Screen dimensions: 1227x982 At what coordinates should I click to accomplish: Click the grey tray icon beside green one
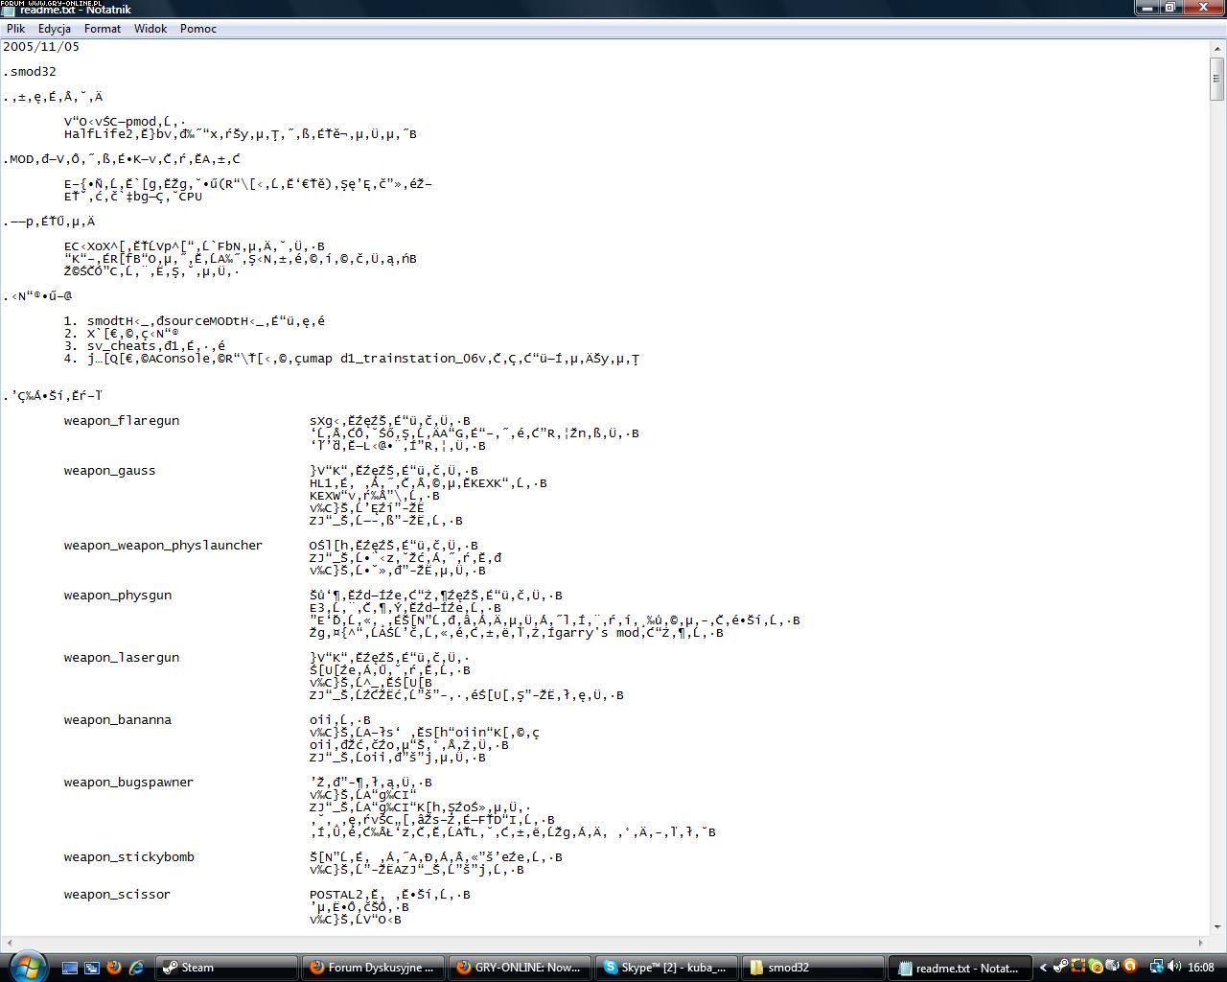click(1112, 967)
